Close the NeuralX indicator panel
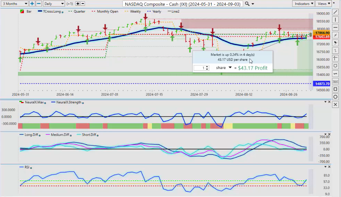 click(329, 102)
